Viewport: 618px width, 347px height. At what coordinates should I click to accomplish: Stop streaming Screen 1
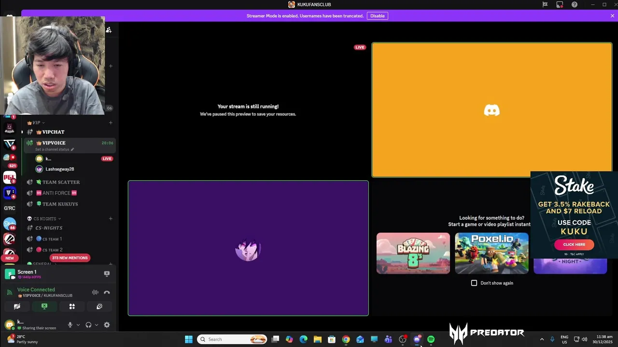click(x=107, y=273)
